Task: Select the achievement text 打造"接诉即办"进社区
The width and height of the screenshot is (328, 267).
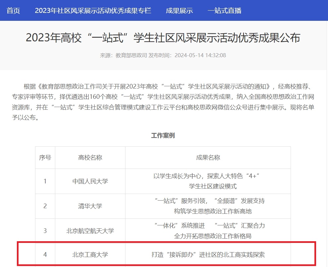Action: click(x=208, y=254)
